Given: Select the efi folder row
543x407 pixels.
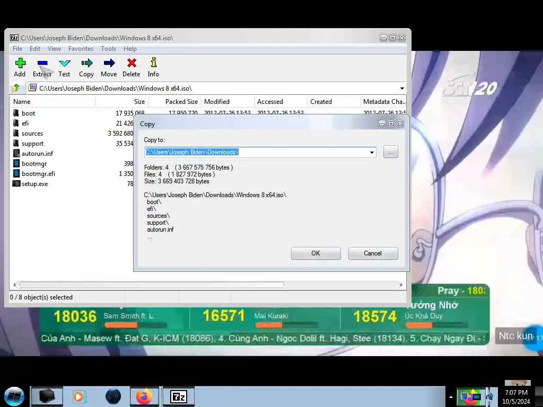Looking at the screenshot, I should 25,123.
